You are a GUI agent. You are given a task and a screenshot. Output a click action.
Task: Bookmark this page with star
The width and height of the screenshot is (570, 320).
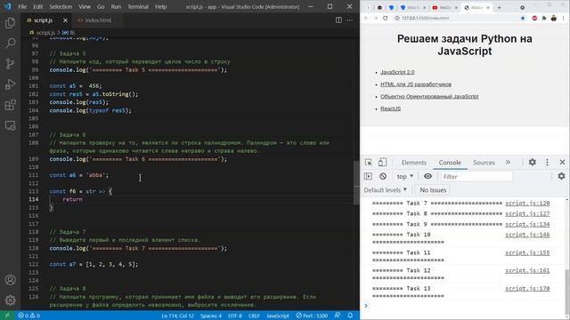523,18
